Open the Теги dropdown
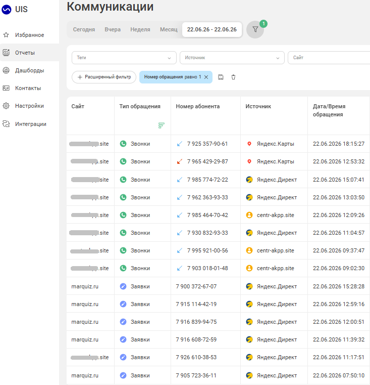The image size is (370, 385). coord(124,58)
